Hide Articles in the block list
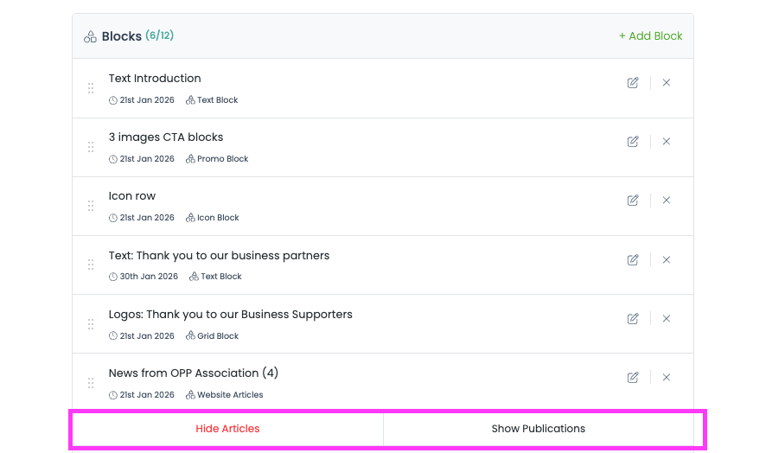The height and width of the screenshot is (453, 772). point(227,429)
